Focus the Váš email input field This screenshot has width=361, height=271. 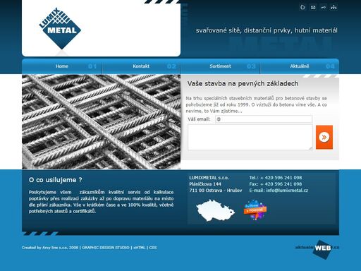264,119
